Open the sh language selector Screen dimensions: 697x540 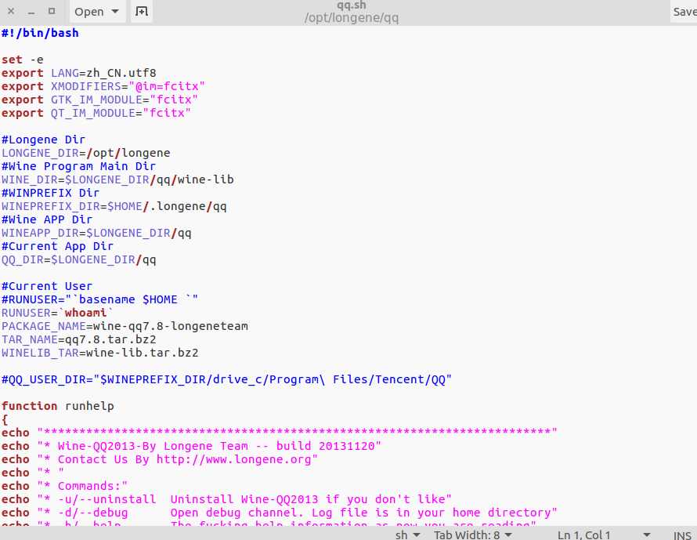coord(407,535)
